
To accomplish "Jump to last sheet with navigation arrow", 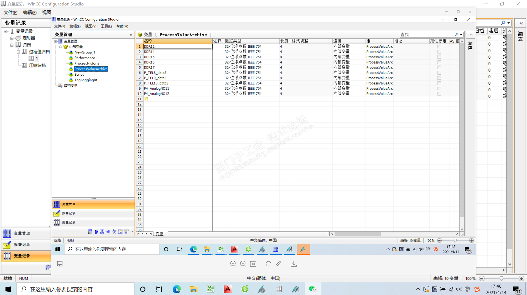I will point(150,234).
